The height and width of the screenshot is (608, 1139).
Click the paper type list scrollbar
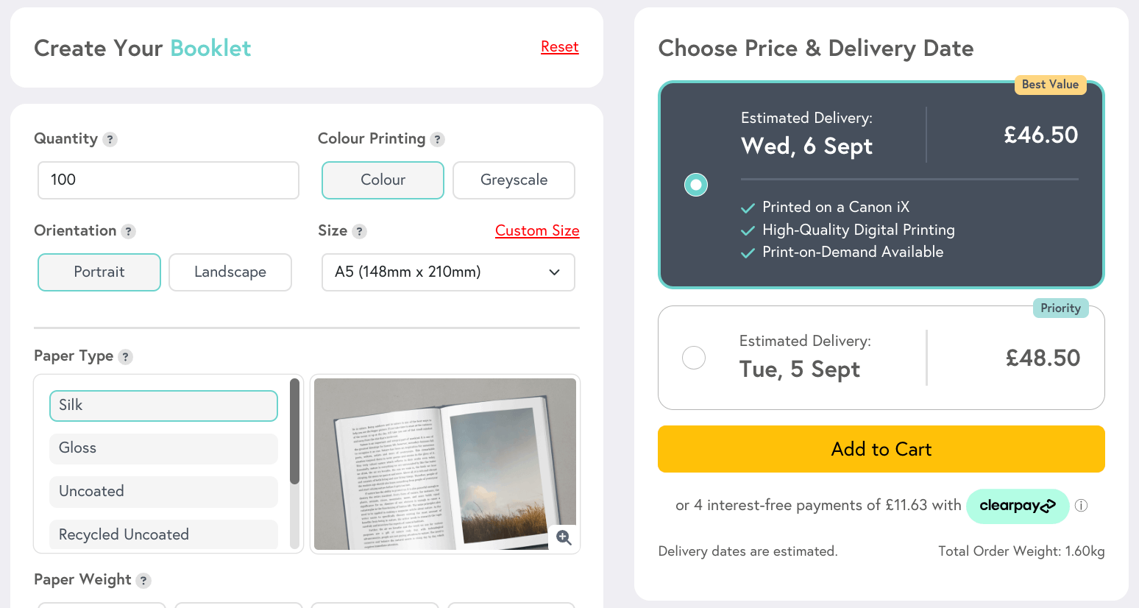coord(294,431)
